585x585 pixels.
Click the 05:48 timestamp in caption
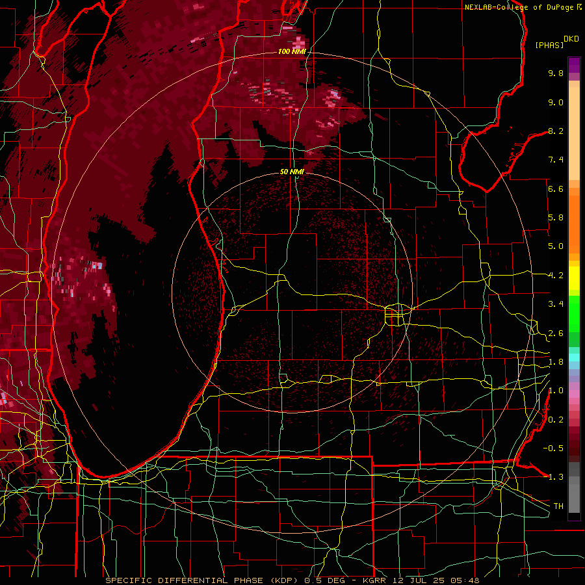coord(466,580)
